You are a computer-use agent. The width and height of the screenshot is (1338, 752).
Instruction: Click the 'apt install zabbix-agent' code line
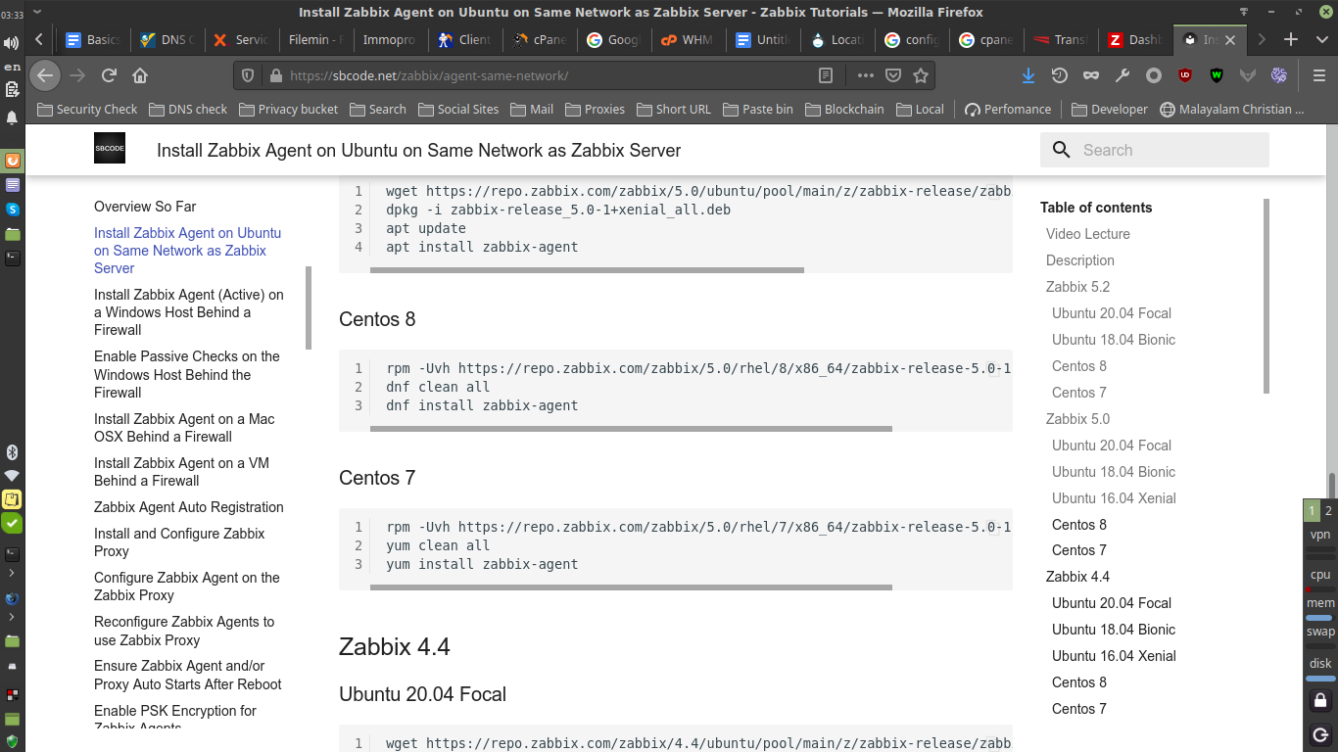482,247
